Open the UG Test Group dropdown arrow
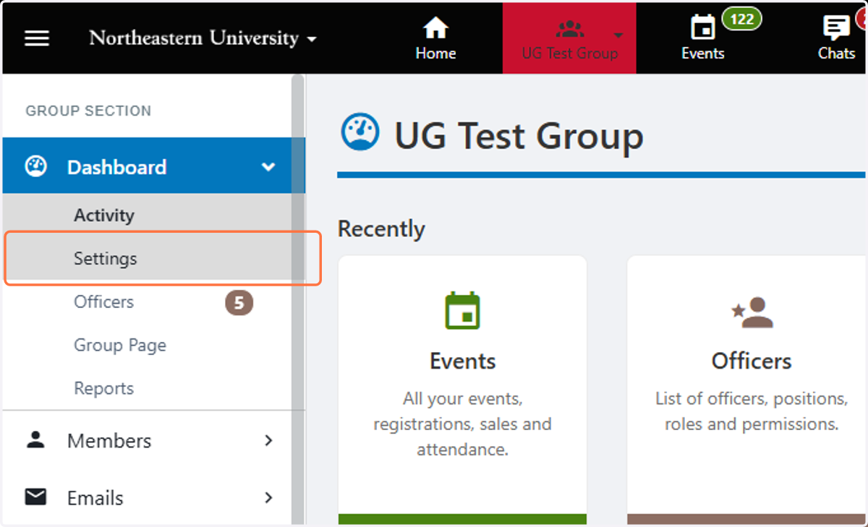 [x=618, y=35]
